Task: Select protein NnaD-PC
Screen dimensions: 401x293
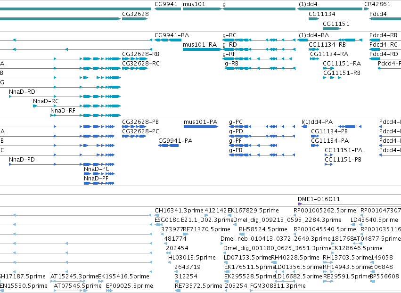Action: point(97,169)
